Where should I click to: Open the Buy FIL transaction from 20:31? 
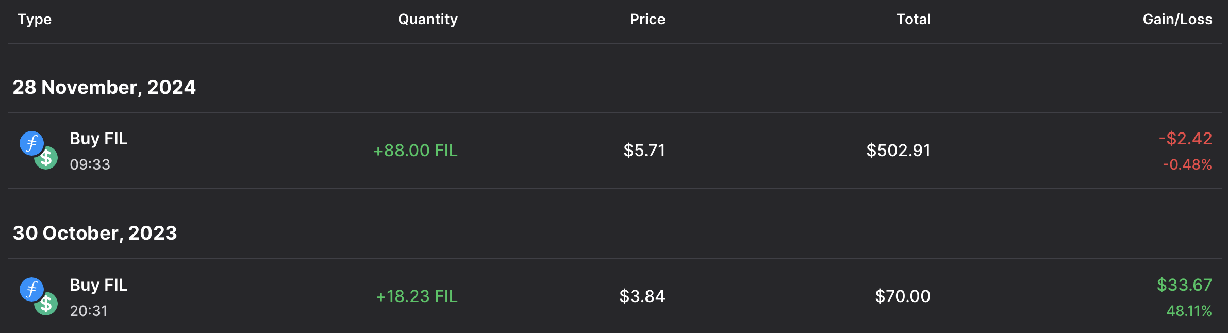98,285
